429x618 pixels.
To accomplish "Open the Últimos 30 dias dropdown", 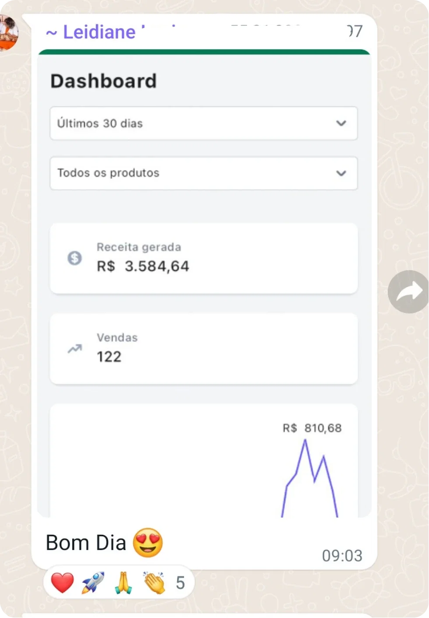I will pyautogui.click(x=203, y=124).
